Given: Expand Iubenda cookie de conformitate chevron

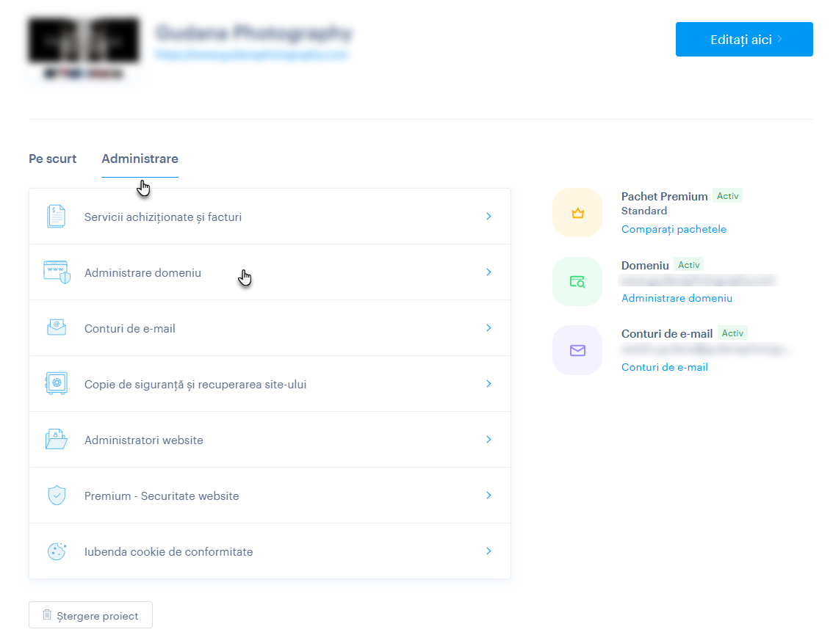Looking at the screenshot, I should pyautogui.click(x=488, y=551).
